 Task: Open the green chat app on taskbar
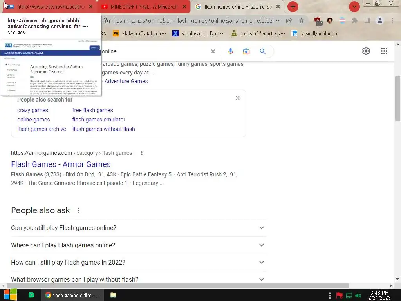pos(31,295)
